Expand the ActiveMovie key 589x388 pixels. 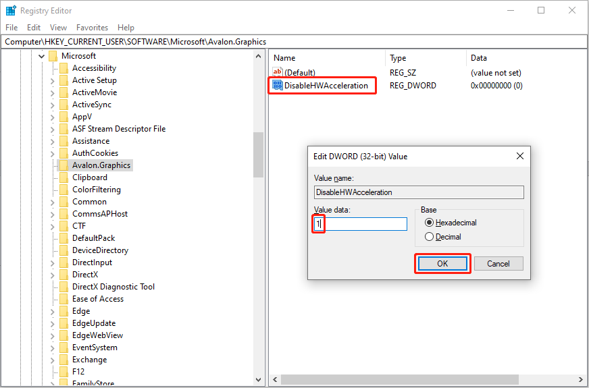coord(52,92)
